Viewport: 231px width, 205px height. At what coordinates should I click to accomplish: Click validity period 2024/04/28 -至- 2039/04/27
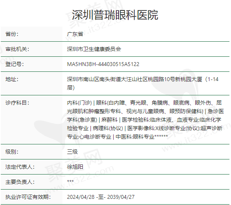101,197
